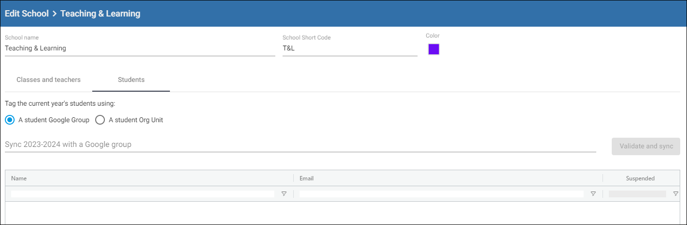This screenshot has height=225, width=687.
Task: Focus the Sync with Google group field
Action: (x=300, y=145)
